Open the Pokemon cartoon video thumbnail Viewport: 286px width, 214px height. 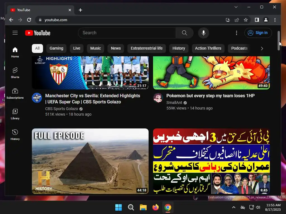211,73
